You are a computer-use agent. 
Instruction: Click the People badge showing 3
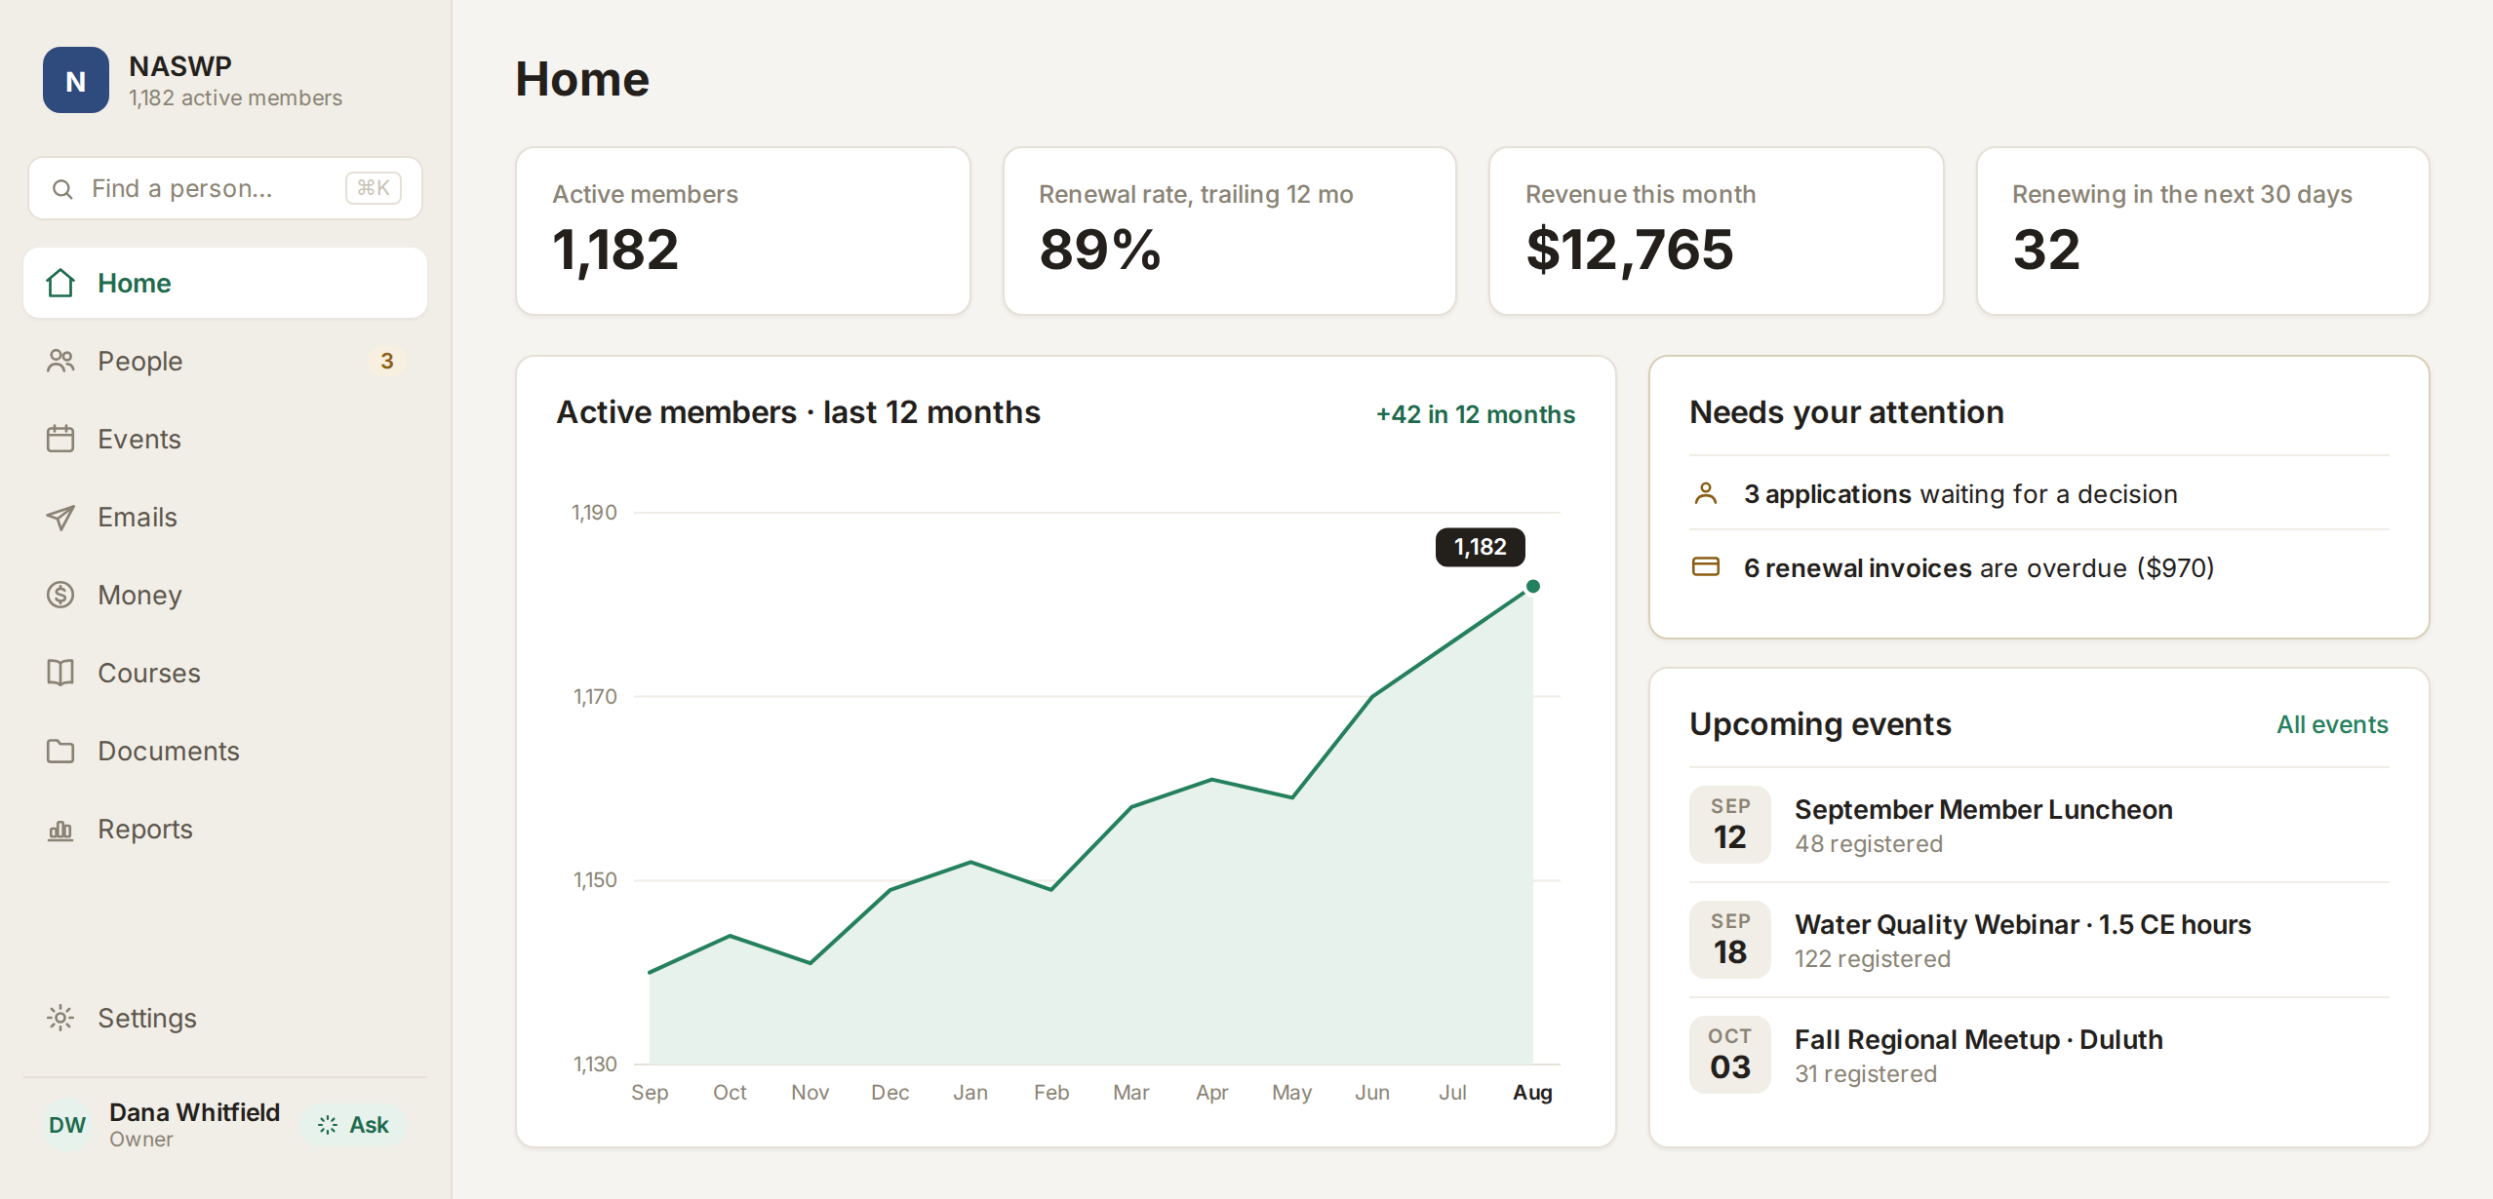[x=387, y=361]
